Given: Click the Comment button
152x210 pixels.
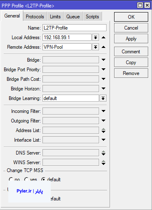Looking at the screenshot, I should coord(131,52).
